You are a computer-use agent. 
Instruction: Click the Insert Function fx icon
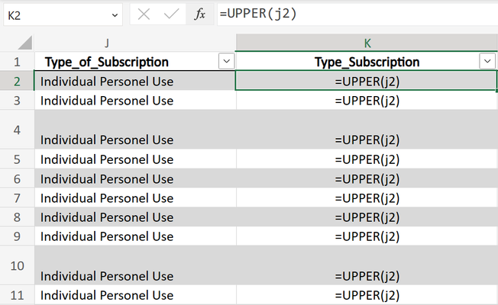tap(200, 14)
